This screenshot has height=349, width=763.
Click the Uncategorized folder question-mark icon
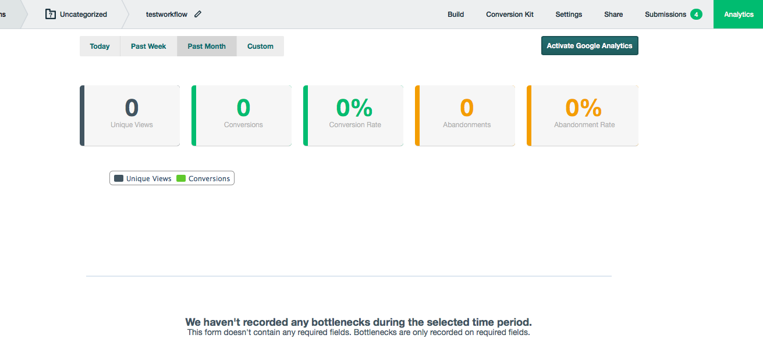[51, 15]
